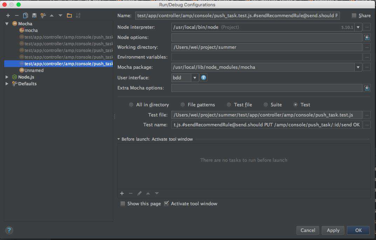The width and height of the screenshot is (376, 240).
Task: Click the Apply button
Action: click(333, 231)
